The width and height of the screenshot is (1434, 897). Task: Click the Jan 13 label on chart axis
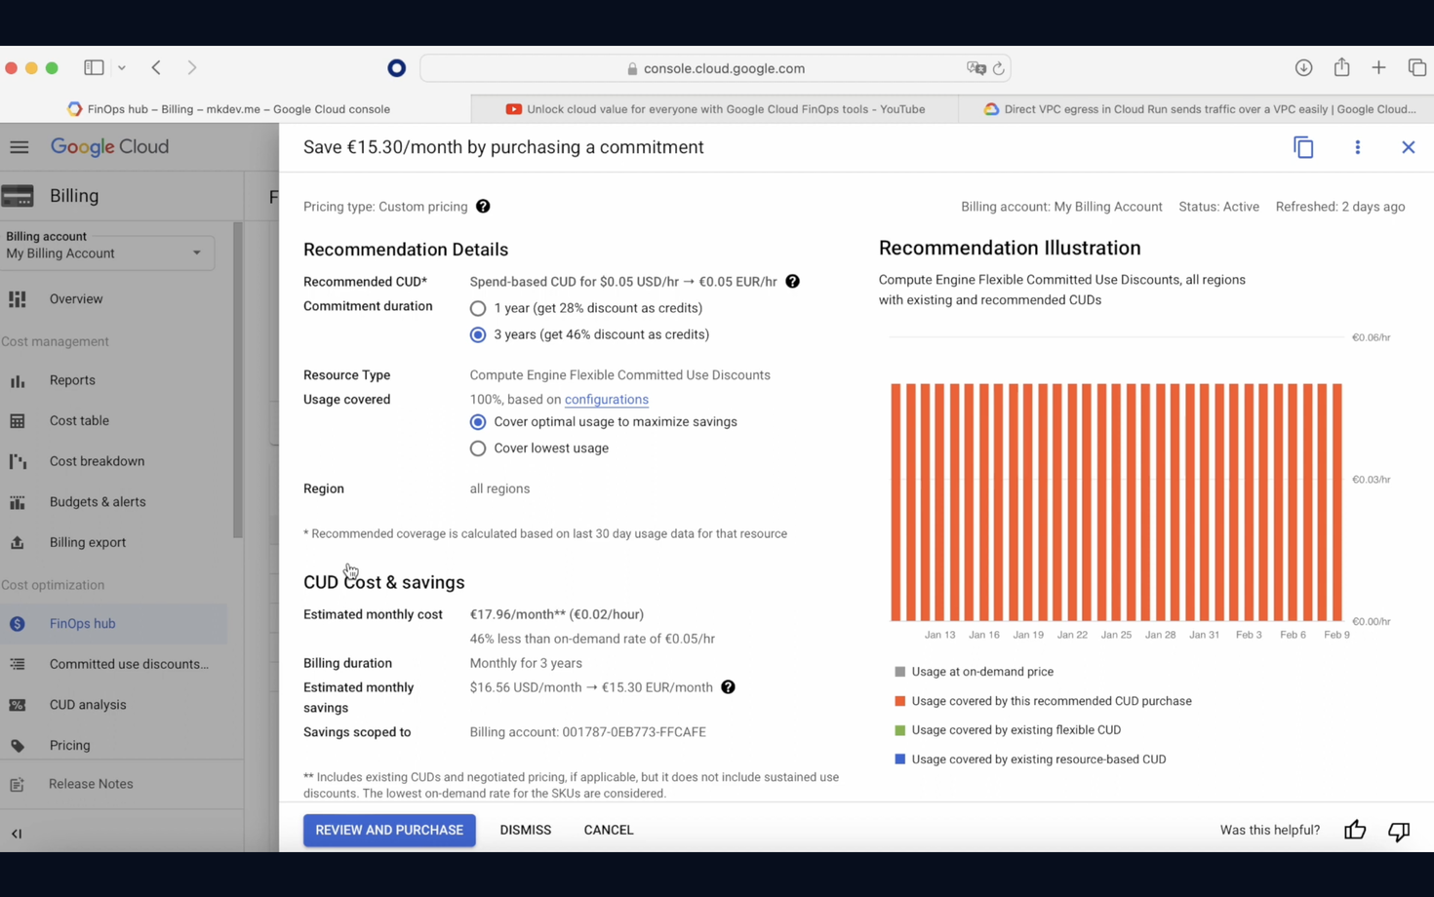coord(939,635)
